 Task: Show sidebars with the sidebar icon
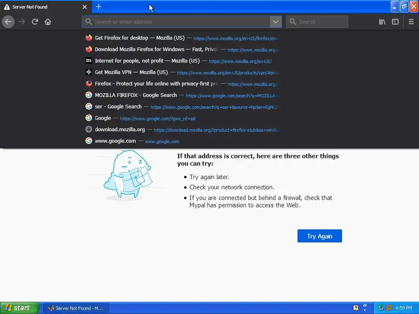(x=395, y=22)
